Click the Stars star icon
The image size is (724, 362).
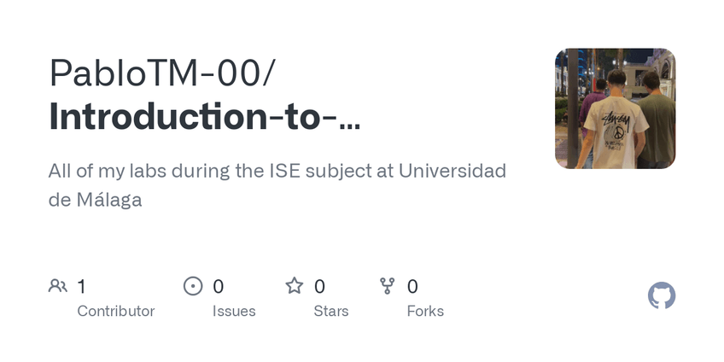(x=295, y=286)
